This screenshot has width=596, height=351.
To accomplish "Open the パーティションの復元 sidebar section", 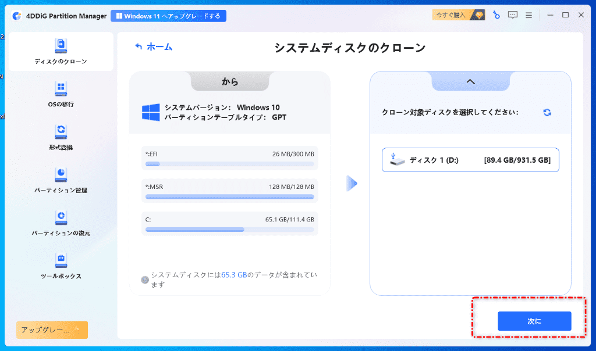I will tap(61, 223).
